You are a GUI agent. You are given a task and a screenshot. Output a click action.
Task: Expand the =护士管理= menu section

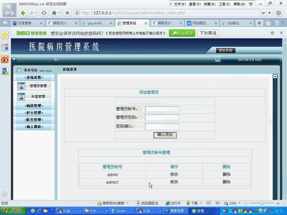pos(34,113)
